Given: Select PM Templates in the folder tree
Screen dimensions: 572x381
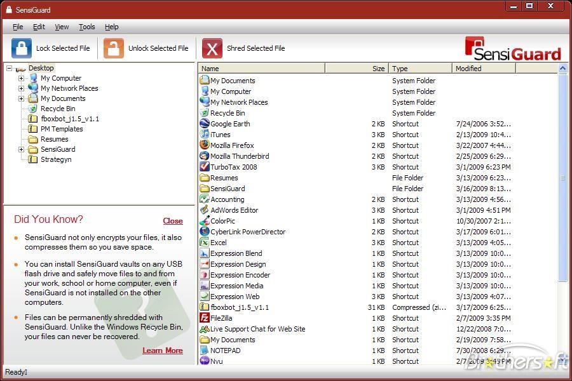Looking at the screenshot, I should (x=62, y=129).
